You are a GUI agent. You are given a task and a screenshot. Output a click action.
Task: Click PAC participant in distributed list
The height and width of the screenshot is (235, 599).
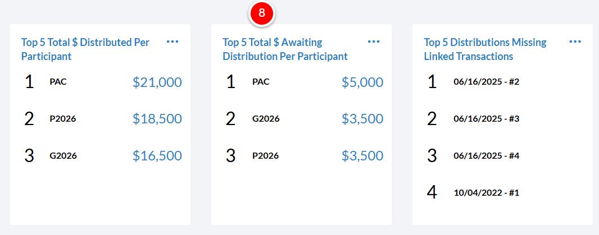tap(58, 82)
